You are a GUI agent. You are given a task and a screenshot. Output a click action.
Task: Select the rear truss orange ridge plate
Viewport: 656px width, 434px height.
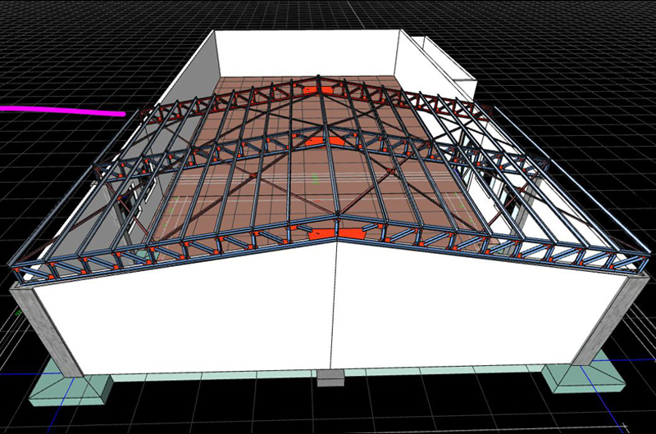click(x=319, y=89)
